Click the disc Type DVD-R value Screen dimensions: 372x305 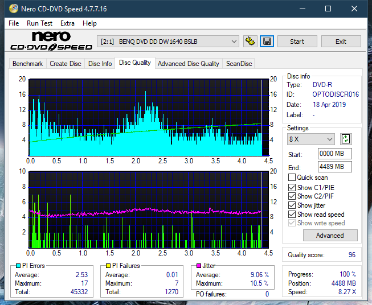click(322, 85)
